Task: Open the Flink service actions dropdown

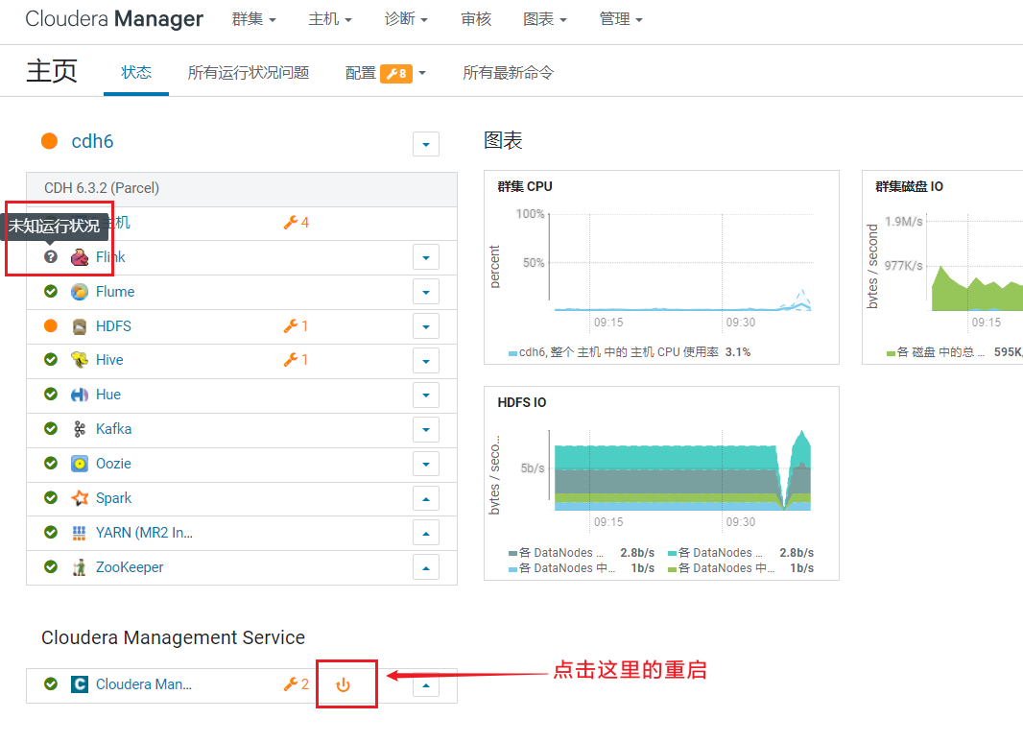Action: (426, 257)
